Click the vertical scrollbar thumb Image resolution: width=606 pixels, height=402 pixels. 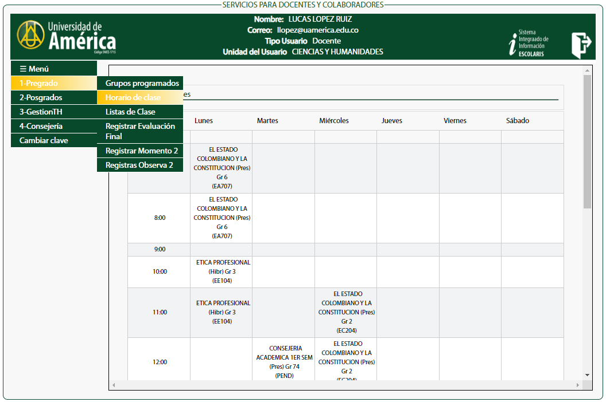(x=588, y=141)
